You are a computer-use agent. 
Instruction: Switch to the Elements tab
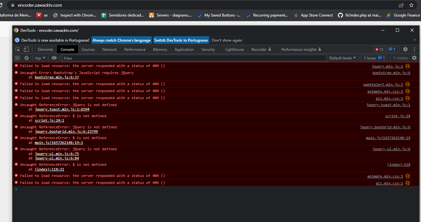[46, 49]
